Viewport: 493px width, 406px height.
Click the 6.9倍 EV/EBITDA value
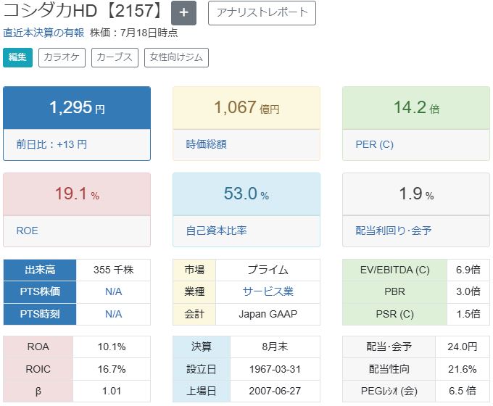click(x=468, y=270)
